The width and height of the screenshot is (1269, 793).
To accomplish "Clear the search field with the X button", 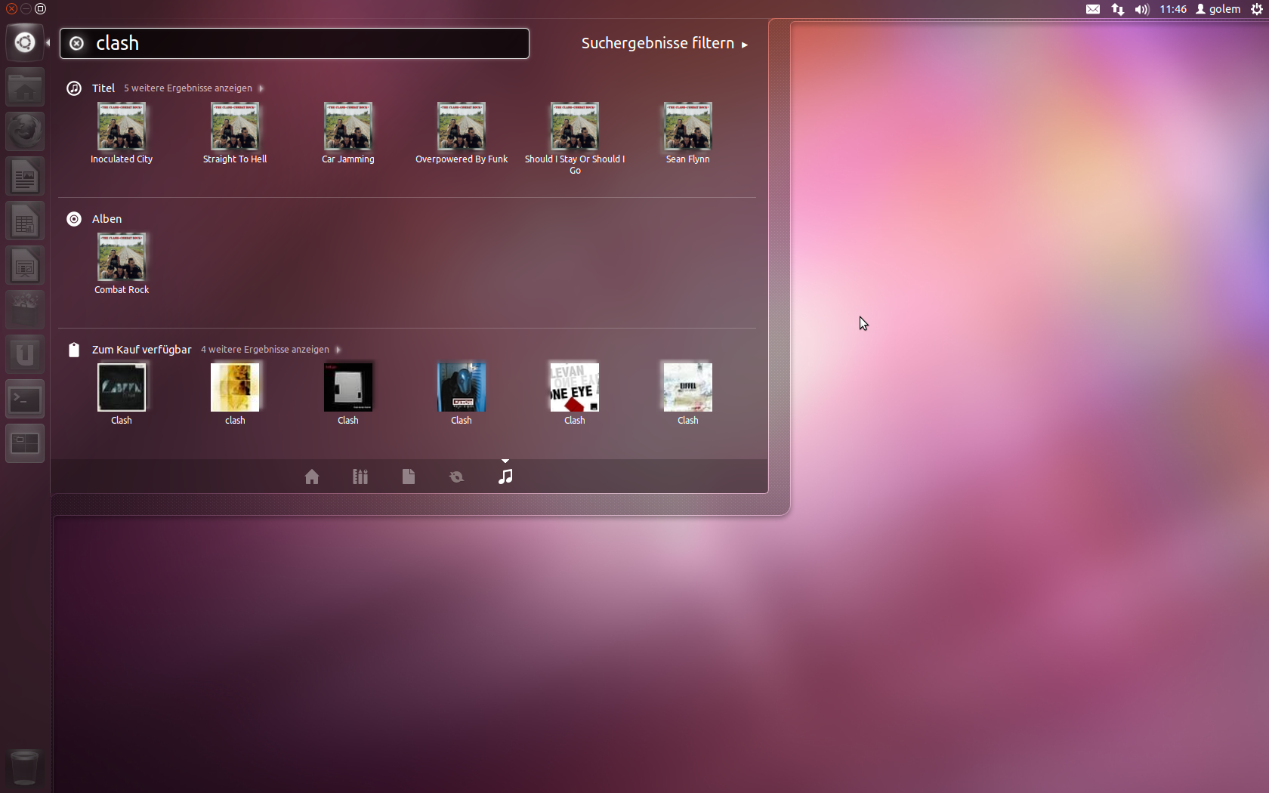I will click(x=76, y=43).
